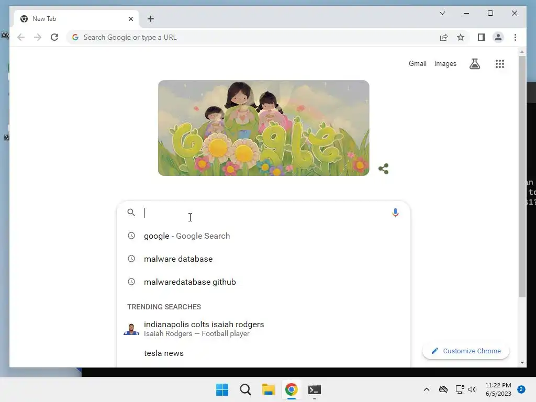536x402 pixels.
Task: Bookmark this tab with the star icon
Action: click(461, 37)
